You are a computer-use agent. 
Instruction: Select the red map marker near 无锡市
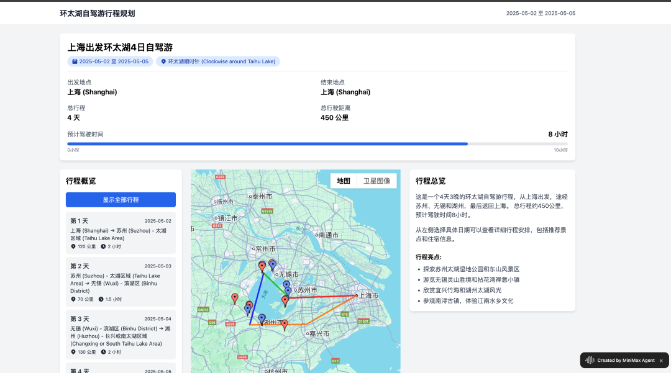click(262, 266)
